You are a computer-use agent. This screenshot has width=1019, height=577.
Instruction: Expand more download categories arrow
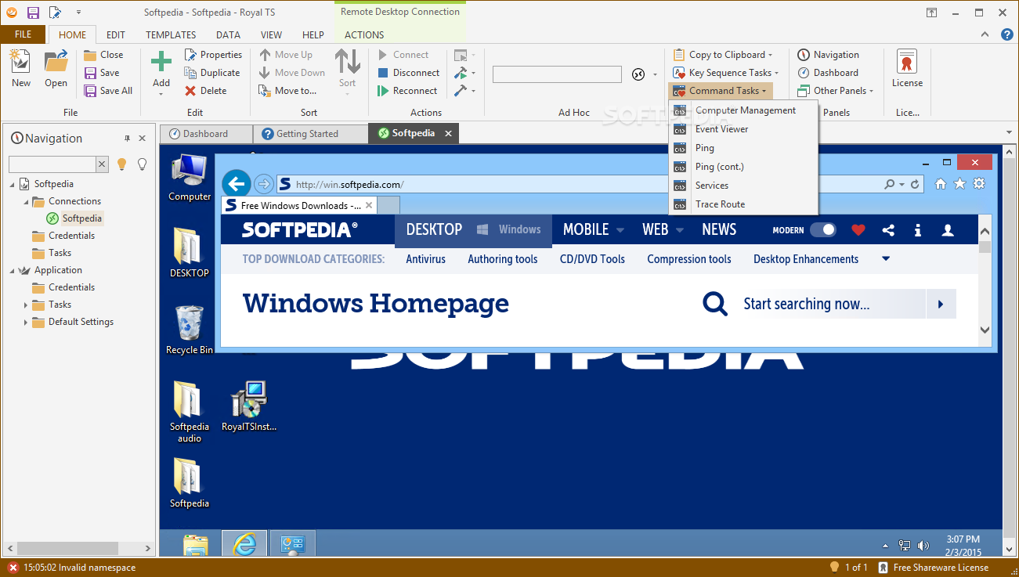886,259
